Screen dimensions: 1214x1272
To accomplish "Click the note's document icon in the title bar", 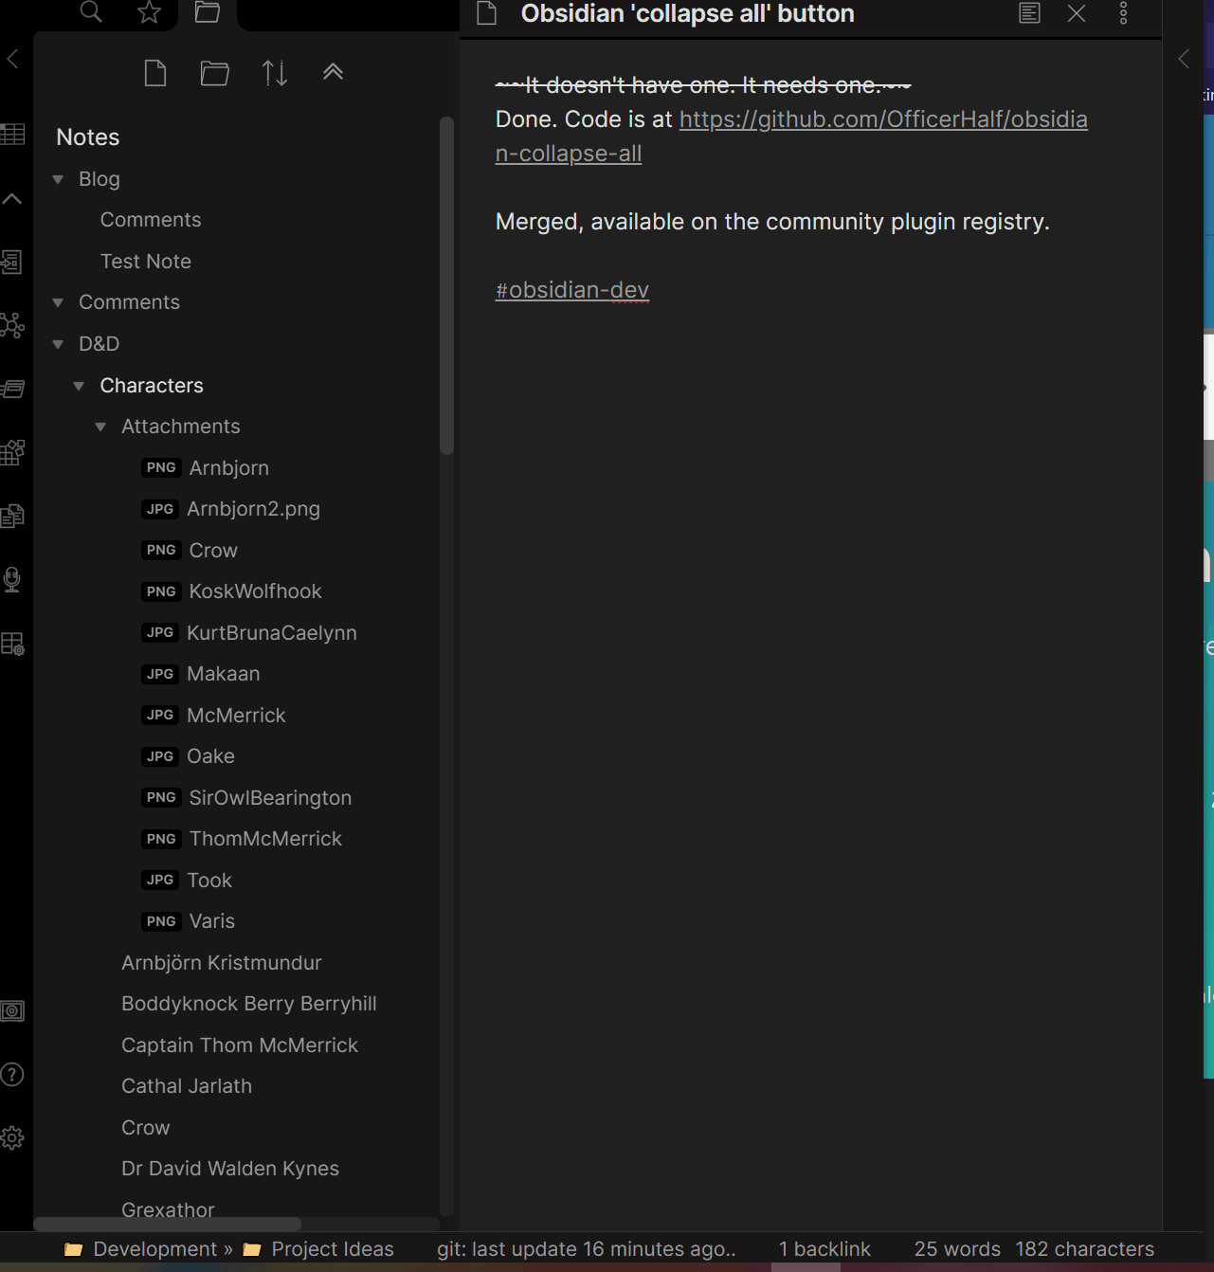I will 487,13.
